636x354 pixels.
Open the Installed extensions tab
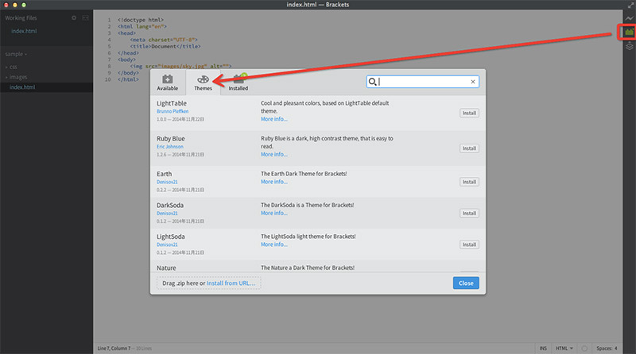[238, 83]
